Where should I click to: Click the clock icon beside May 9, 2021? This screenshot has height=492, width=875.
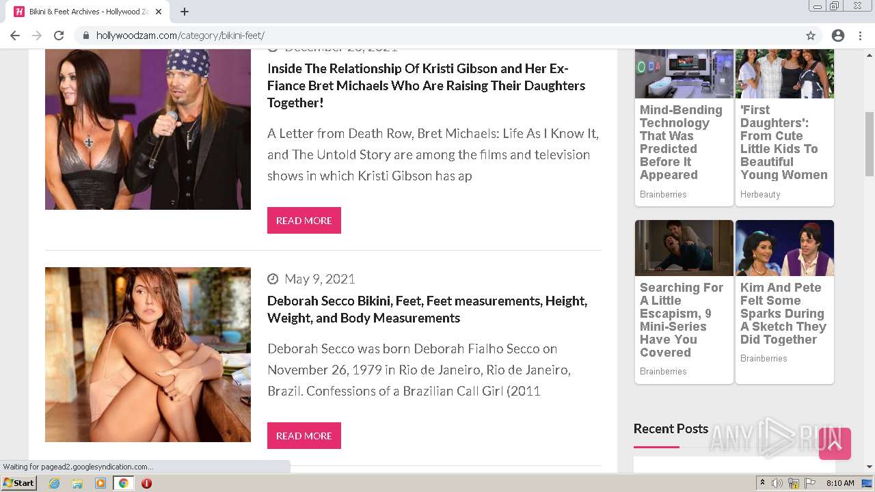(273, 279)
